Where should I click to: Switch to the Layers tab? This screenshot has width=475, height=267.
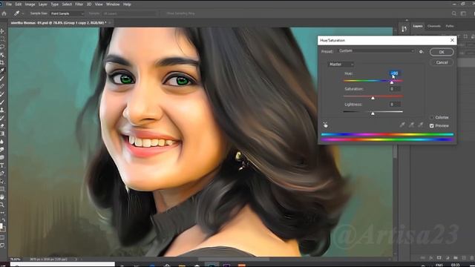point(418,27)
